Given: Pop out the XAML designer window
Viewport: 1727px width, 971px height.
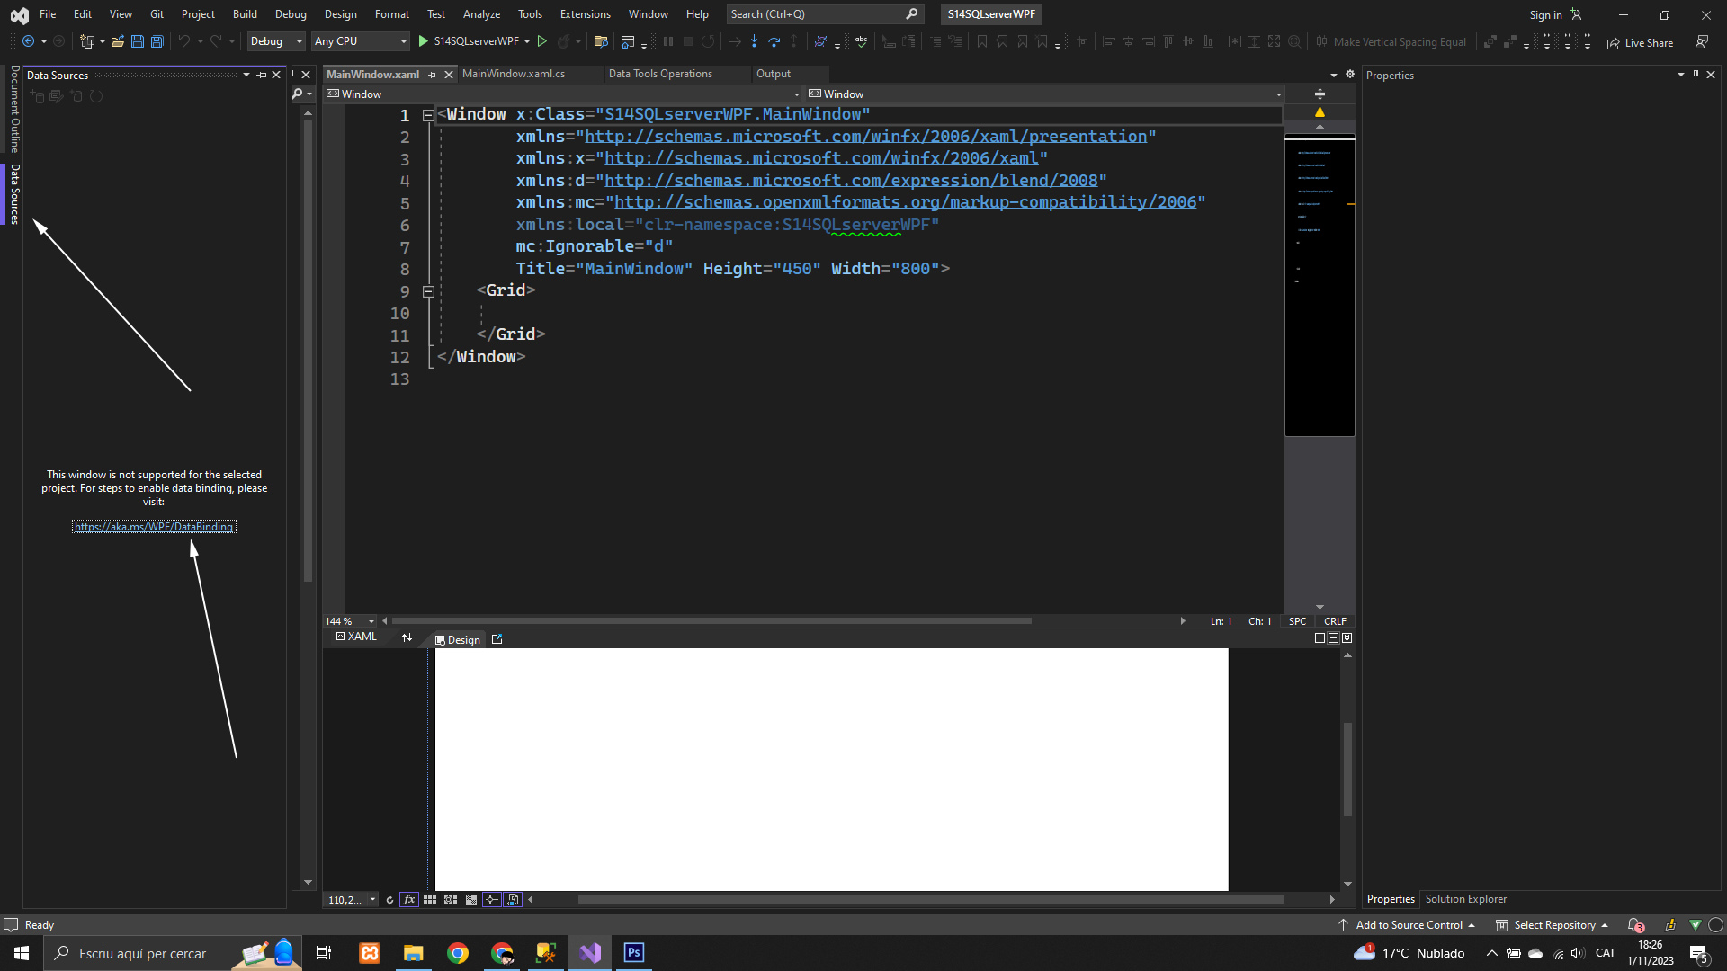Looking at the screenshot, I should [497, 639].
